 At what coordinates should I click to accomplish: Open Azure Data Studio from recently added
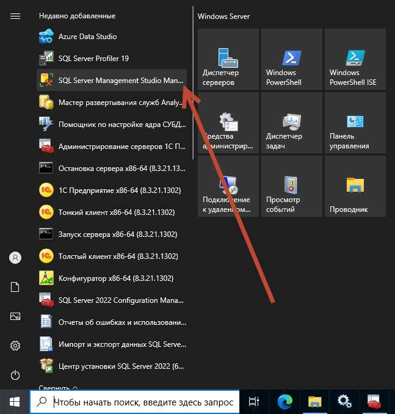click(112, 37)
